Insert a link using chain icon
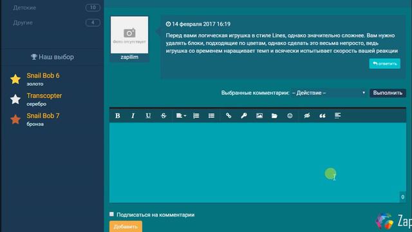412x232 pixels. pos(229,116)
